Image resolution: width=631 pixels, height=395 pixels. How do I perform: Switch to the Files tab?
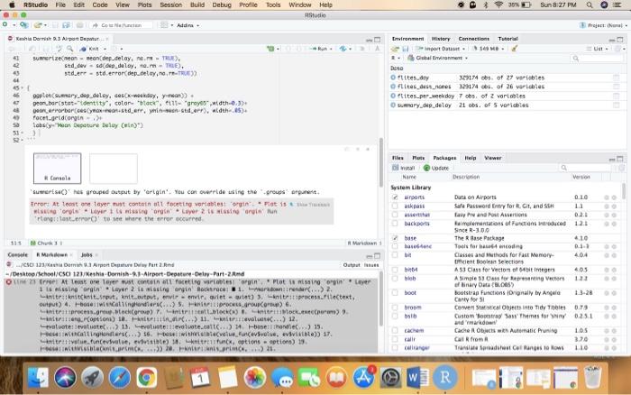[398, 158]
